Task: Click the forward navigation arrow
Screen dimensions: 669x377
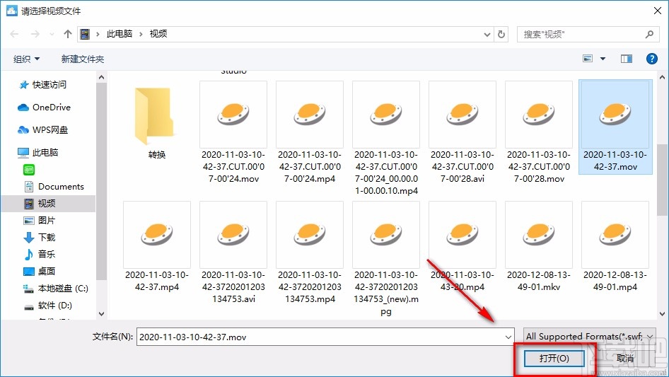Action: pyautogui.click(x=35, y=34)
